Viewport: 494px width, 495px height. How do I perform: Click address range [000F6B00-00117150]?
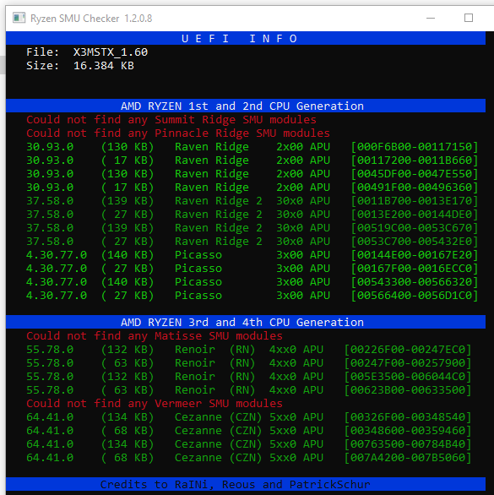pyautogui.click(x=415, y=147)
